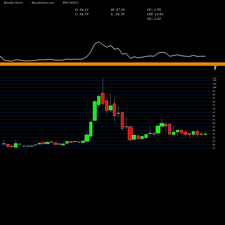This screenshot has height=225, width=225.
Task: Click the "OC: 1.99" readout
Action: click(x=154, y=9)
